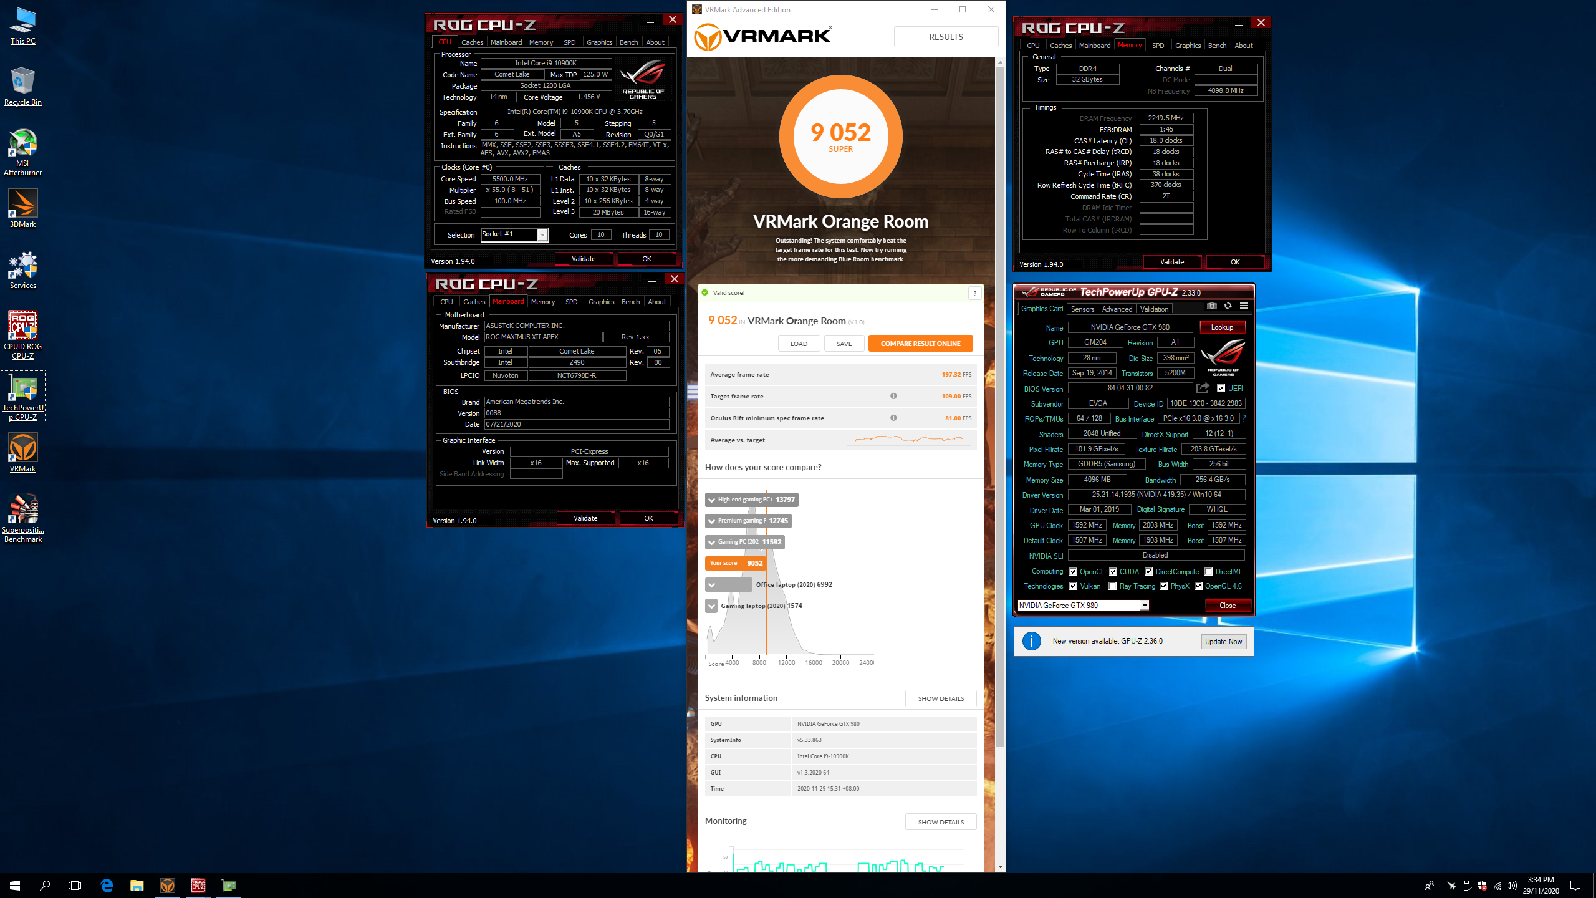Click GPU-Z screenshot camera icon
This screenshot has height=898, width=1596.
1211,306
